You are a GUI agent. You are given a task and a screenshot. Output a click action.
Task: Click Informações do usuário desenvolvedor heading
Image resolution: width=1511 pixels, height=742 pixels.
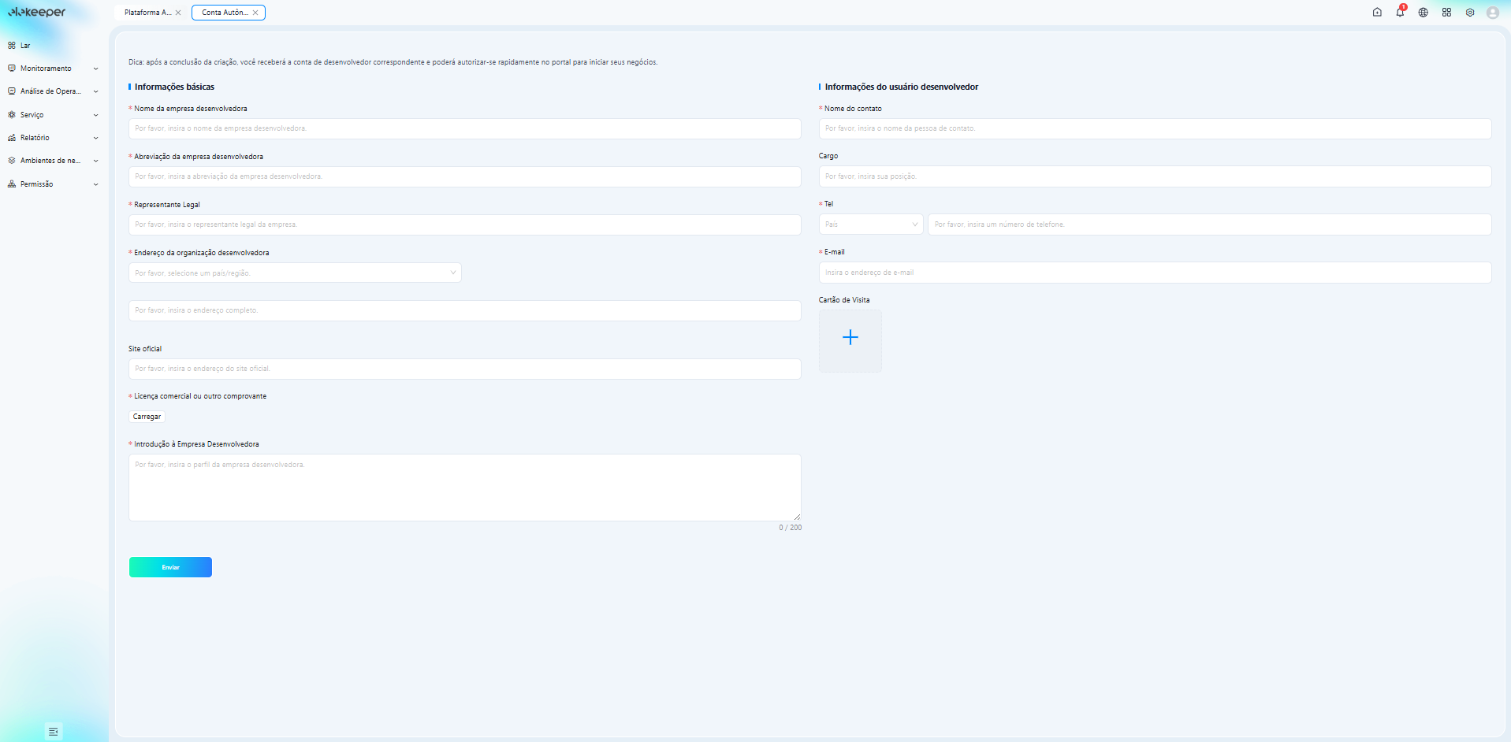[902, 87]
